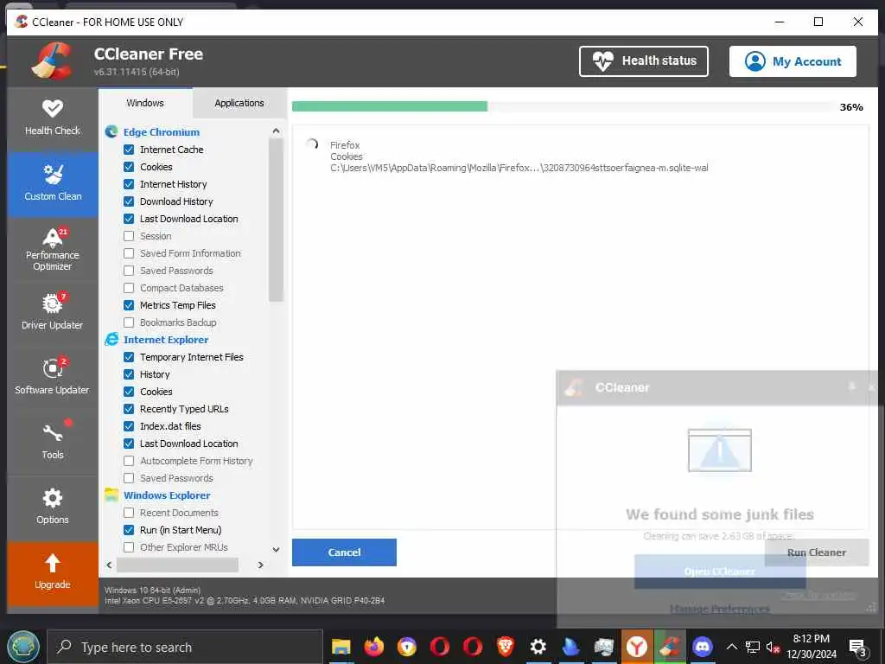Uncheck Run (in Start Menu)

tap(129, 530)
